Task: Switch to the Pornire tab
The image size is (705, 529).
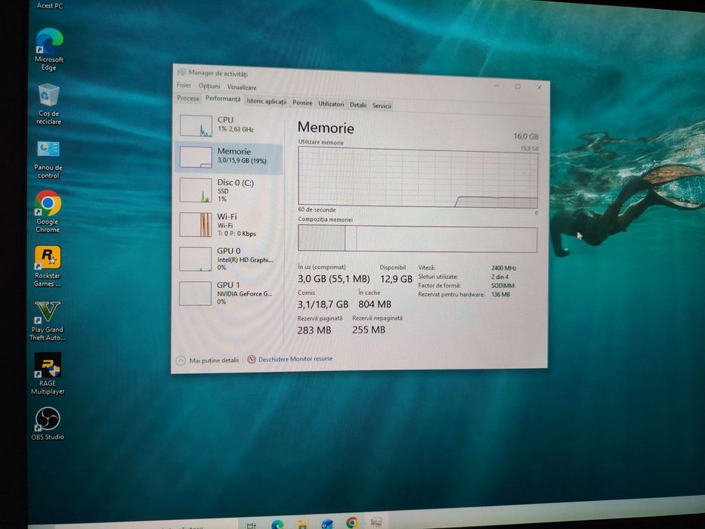Action: 302,103
